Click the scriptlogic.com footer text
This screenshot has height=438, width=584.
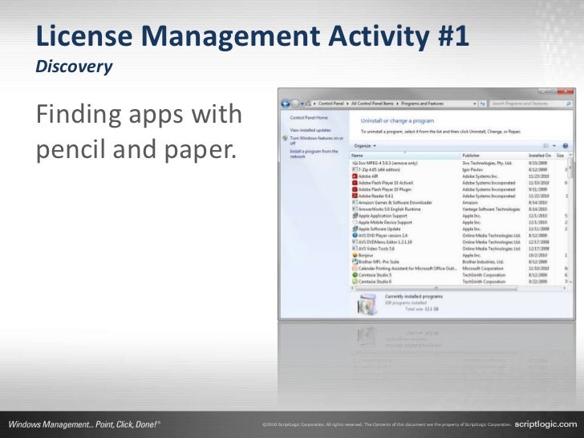tap(545, 424)
